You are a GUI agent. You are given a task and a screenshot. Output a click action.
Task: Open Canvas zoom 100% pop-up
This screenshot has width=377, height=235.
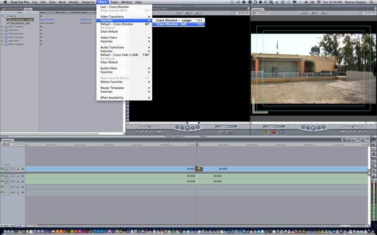[x=304, y=13]
